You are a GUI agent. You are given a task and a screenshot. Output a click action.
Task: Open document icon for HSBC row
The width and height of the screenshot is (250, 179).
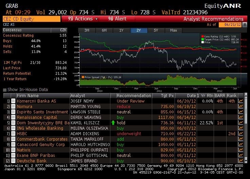[x=13, y=133]
